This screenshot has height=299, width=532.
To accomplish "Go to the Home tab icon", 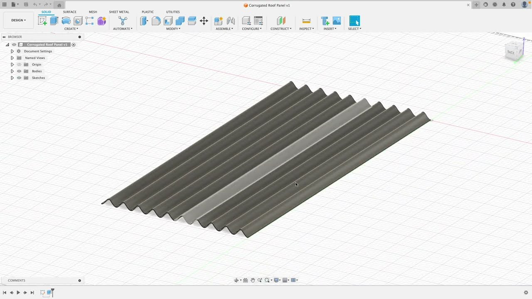I will 59,5.
